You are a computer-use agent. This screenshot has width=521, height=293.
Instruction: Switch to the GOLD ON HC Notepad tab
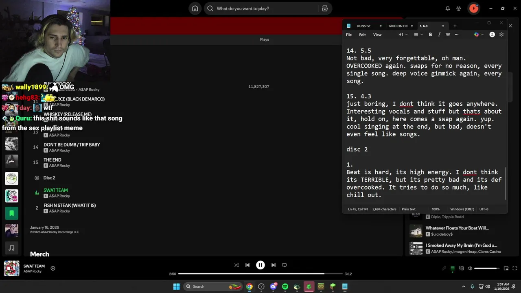click(x=398, y=26)
